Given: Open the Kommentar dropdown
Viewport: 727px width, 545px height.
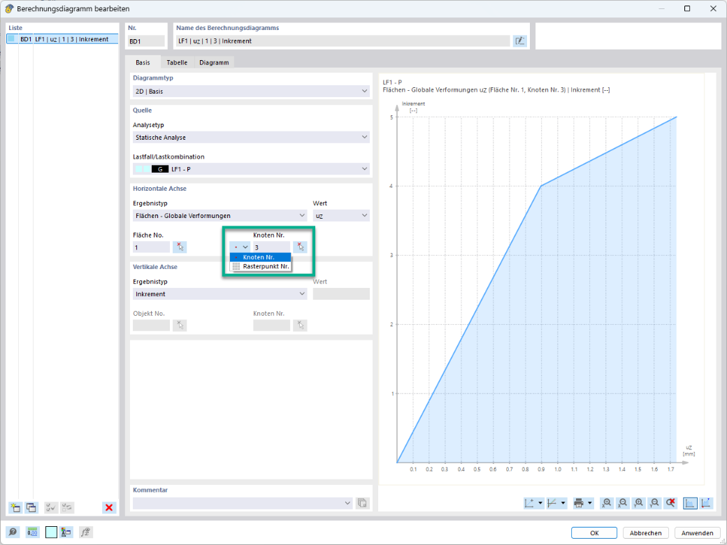Looking at the screenshot, I should click(243, 503).
